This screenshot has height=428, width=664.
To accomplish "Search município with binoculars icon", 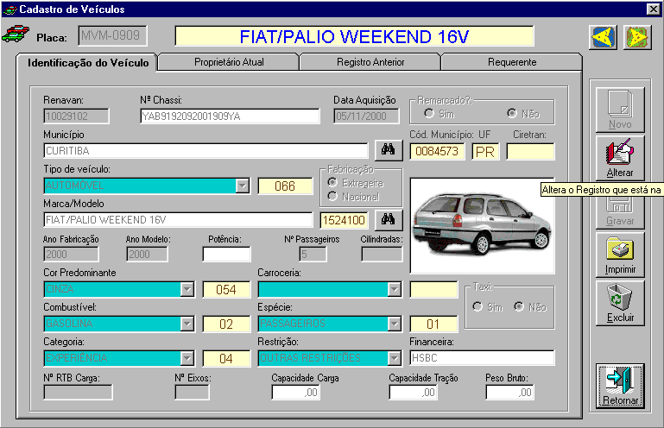I will pos(389,150).
